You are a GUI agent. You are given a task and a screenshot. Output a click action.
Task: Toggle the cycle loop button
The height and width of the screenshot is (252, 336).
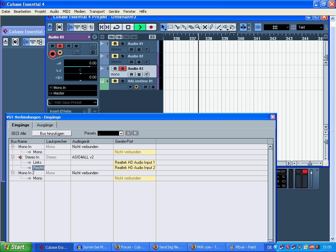click(x=116, y=27)
